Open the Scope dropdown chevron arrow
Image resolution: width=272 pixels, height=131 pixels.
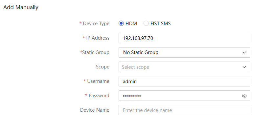[x=244, y=67]
